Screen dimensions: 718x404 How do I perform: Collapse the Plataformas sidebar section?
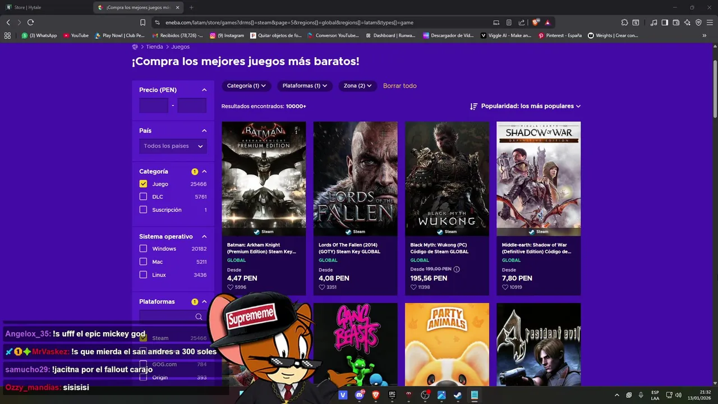pyautogui.click(x=204, y=301)
